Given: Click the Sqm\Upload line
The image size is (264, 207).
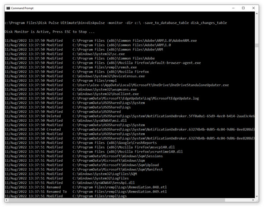Looking at the screenshot, I should point(82,165).
